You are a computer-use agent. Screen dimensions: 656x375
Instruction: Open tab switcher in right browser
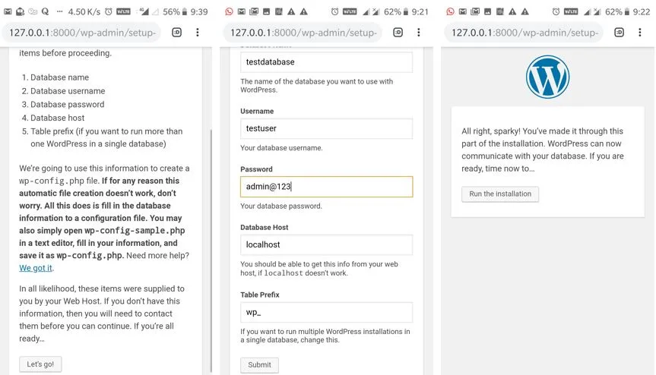[x=620, y=33]
